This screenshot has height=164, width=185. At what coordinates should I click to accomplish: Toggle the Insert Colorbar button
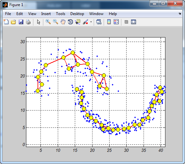tap(109, 22)
